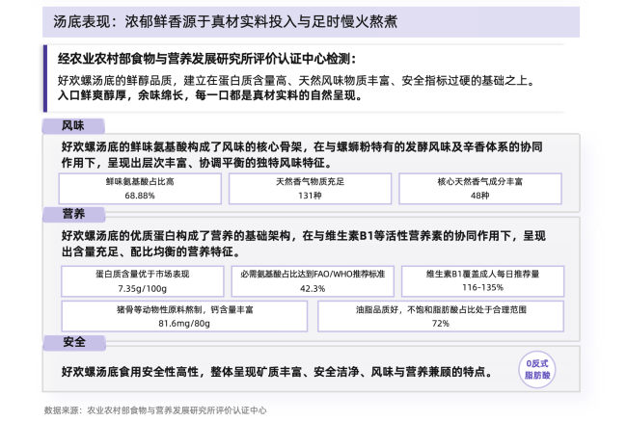Viewport: 627px width, 422px height.
Task: Click the circular 0反式脂肪酸 badge
Action: click(537, 369)
